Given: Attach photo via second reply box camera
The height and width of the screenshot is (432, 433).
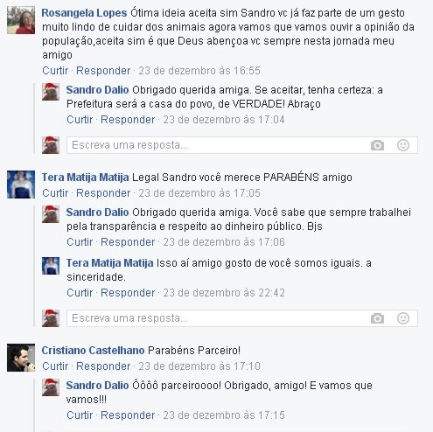Looking at the screenshot, I should click(377, 318).
